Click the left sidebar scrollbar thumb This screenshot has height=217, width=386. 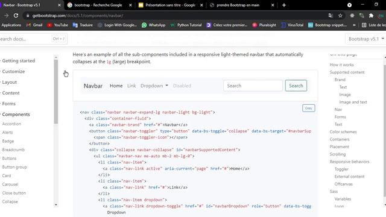[56, 91]
